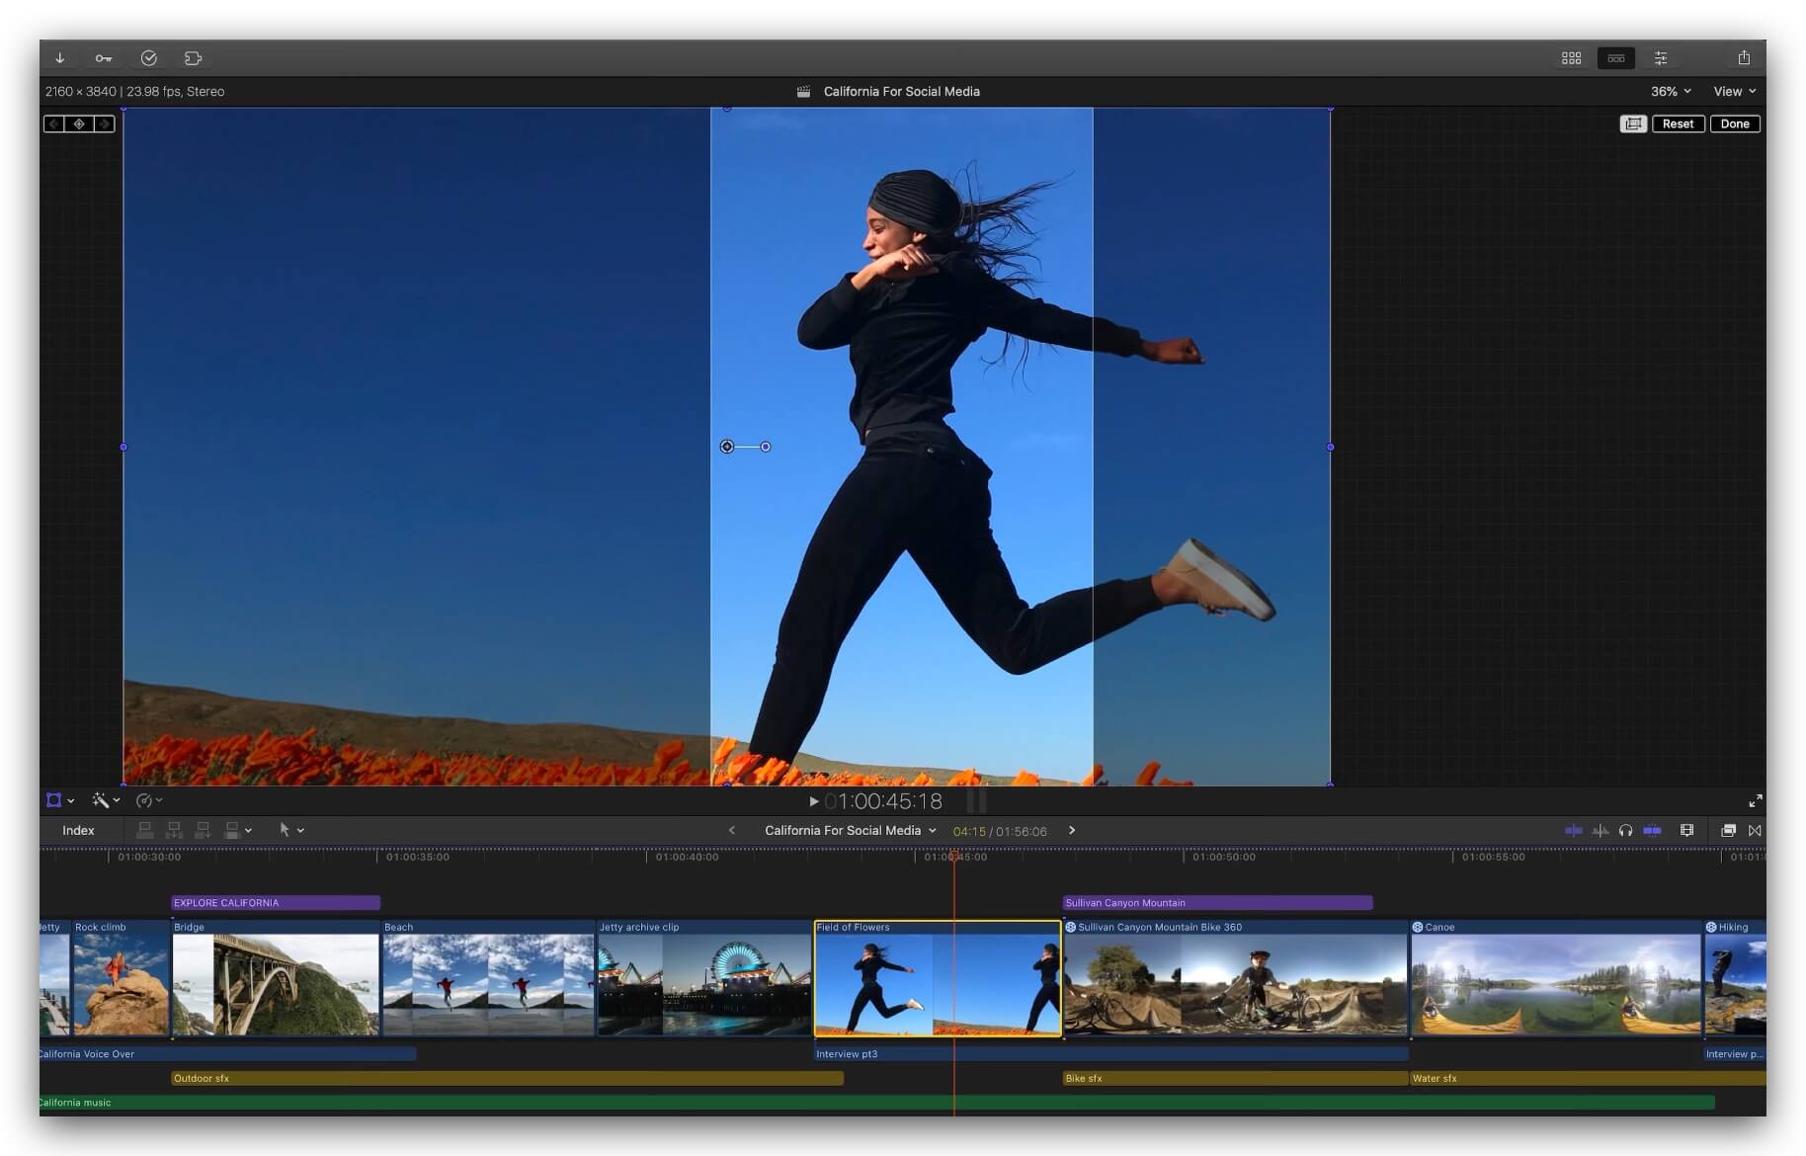
Task: Toggle solo headphones button
Action: pos(1625,830)
